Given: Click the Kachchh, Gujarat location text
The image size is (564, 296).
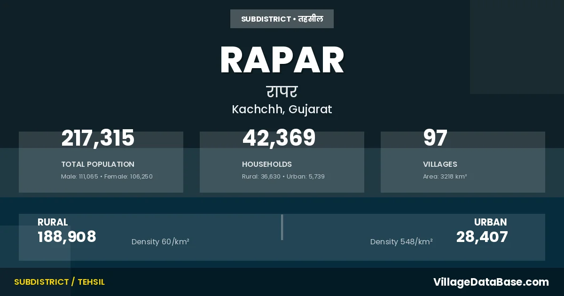Looking at the screenshot, I should [282, 109].
